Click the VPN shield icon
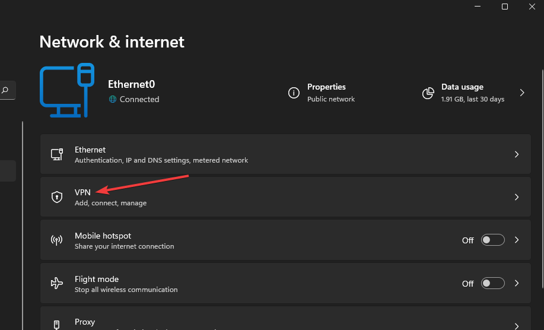The width and height of the screenshot is (544, 330). (x=57, y=196)
